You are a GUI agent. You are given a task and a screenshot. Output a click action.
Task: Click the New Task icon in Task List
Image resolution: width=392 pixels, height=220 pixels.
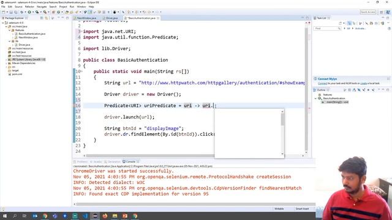click(x=341, y=23)
